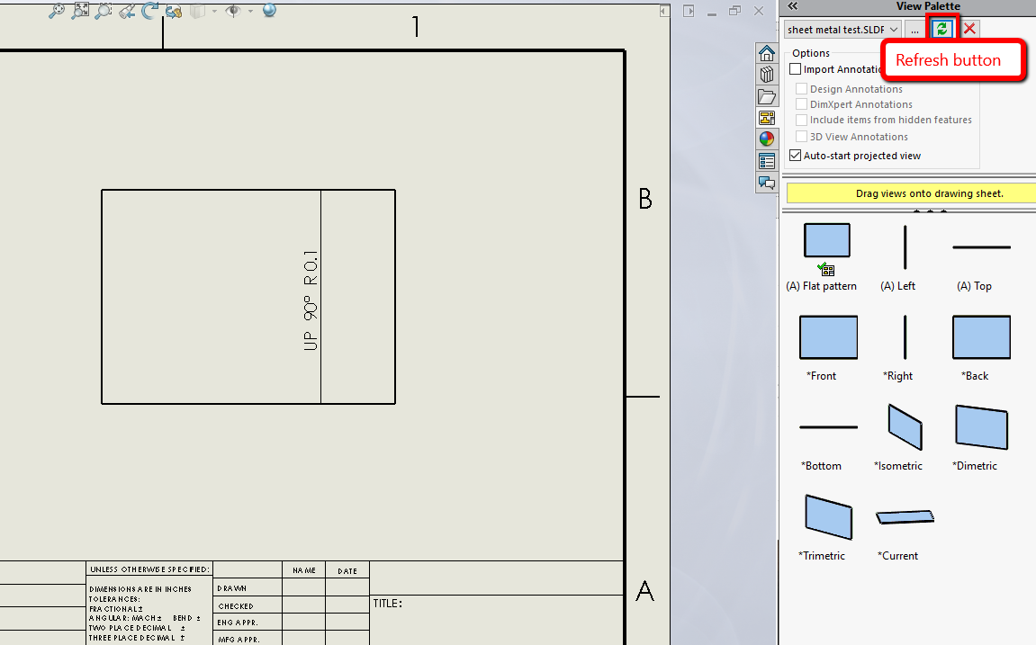Viewport: 1036px width, 645px height.
Task: Open the SolidWorks Forum chat tab
Action: [766, 183]
